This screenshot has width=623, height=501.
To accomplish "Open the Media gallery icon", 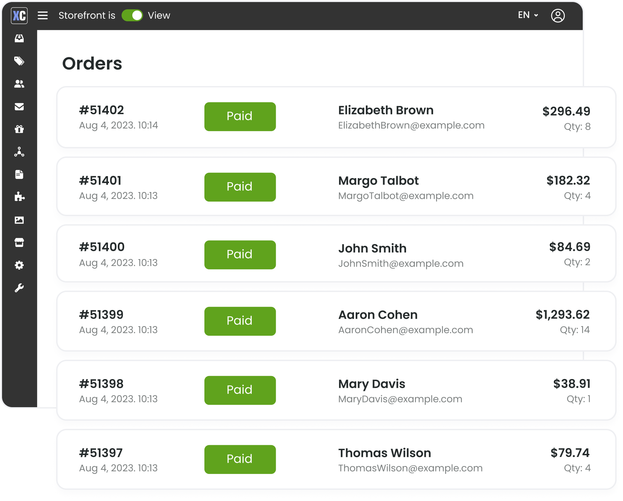I will click(x=19, y=220).
